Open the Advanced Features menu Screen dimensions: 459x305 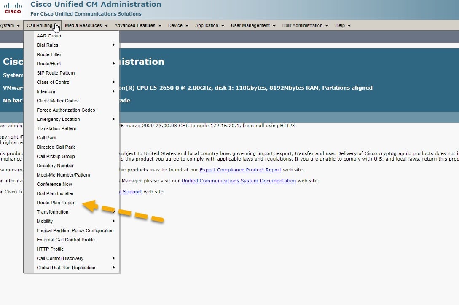click(x=138, y=25)
